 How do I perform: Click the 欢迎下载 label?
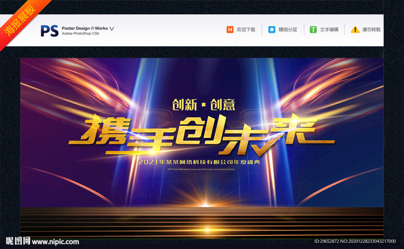pyautogui.click(x=246, y=30)
